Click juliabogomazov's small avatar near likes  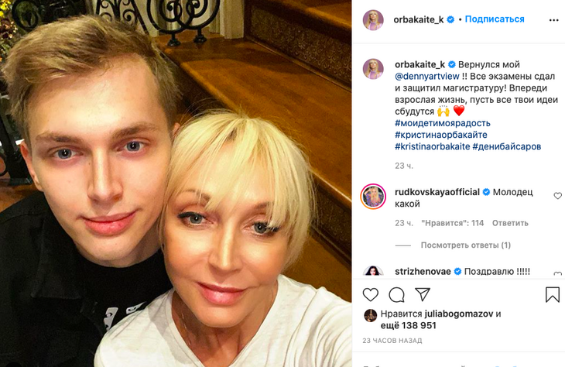click(x=371, y=315)
